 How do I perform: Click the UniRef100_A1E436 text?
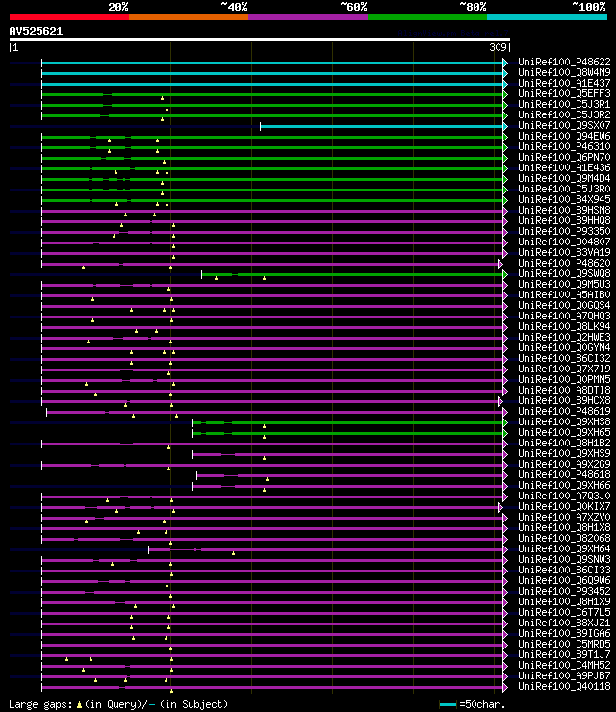point(564,167)
